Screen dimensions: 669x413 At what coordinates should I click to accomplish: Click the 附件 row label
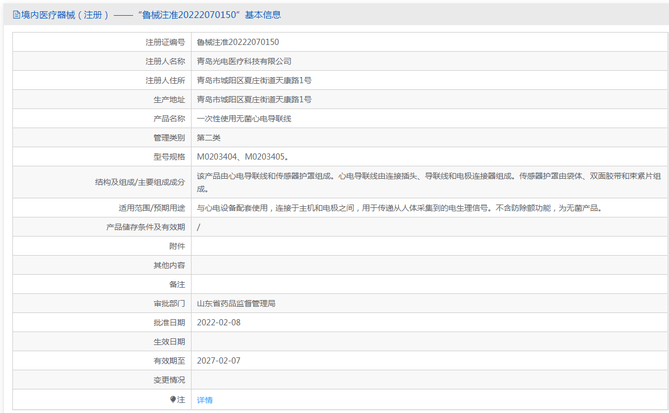click(177, 246)
